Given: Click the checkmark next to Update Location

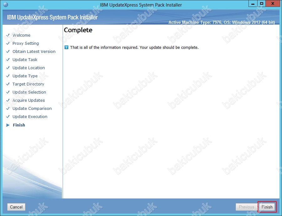Looking at the screenshot, I should [x=8, y=68].
